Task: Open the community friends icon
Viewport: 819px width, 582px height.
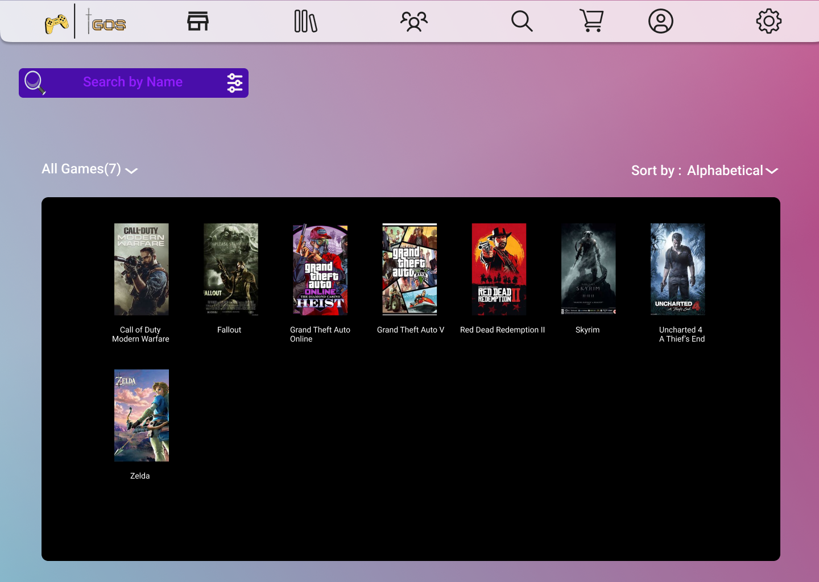Action: 414,22
